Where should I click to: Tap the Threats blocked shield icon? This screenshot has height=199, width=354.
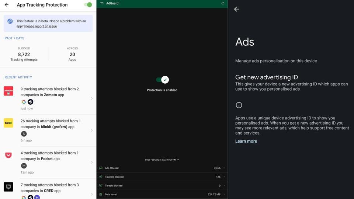coord(101,185)
